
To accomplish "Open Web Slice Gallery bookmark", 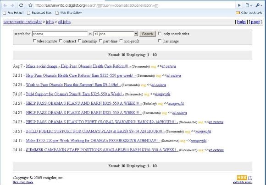I will click(x=68, y=13).
